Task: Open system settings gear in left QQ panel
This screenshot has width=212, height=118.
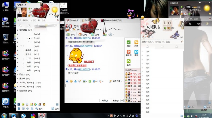Action: (23, 109)
